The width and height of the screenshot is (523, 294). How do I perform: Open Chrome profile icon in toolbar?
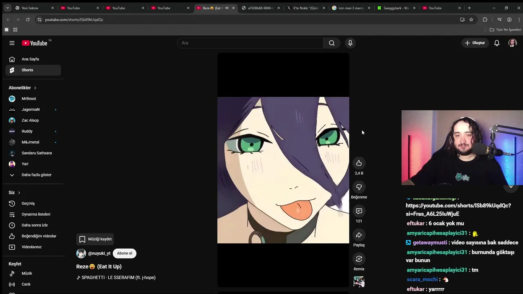click(509, 20)
